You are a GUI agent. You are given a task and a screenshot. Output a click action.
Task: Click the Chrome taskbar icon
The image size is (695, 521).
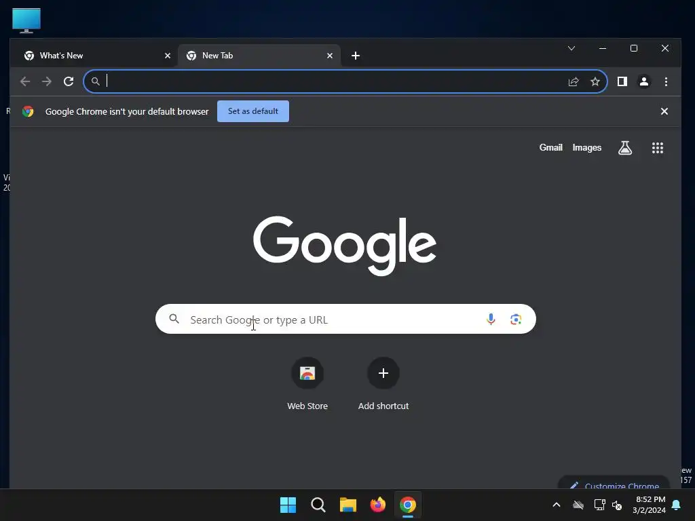click(x=408, y=505)
